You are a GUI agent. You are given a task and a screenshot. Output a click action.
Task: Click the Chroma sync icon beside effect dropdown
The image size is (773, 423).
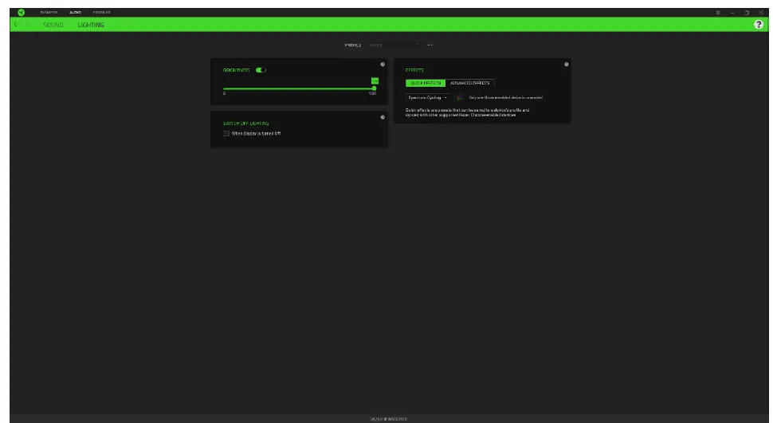[x=460, y=98]
